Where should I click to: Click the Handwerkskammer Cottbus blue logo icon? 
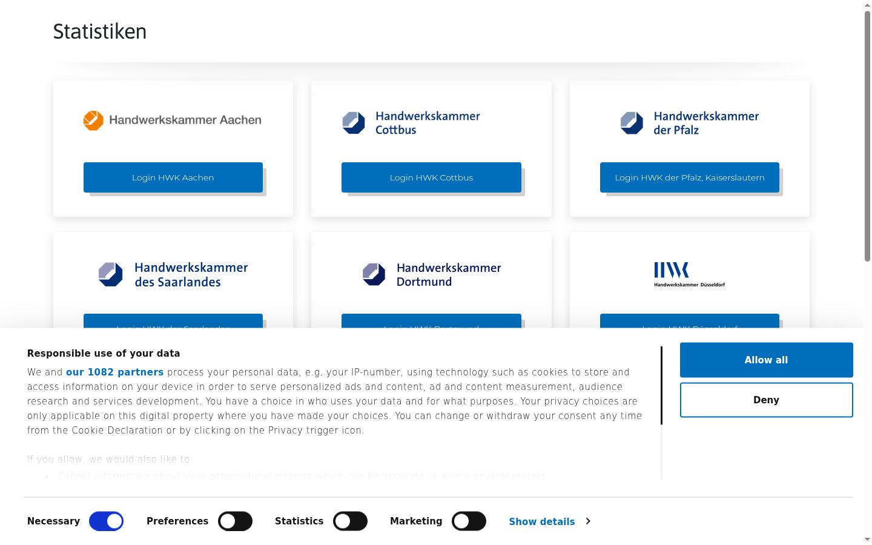[354, 123]
